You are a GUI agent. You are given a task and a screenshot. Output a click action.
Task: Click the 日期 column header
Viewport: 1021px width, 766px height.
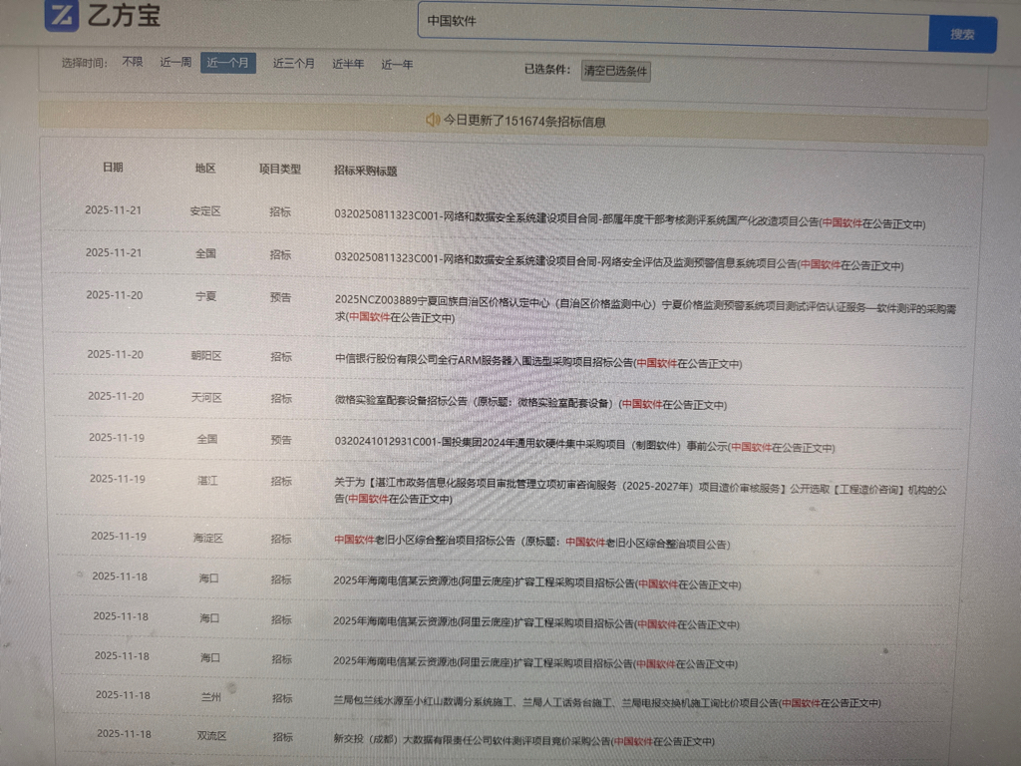(113, 168)
